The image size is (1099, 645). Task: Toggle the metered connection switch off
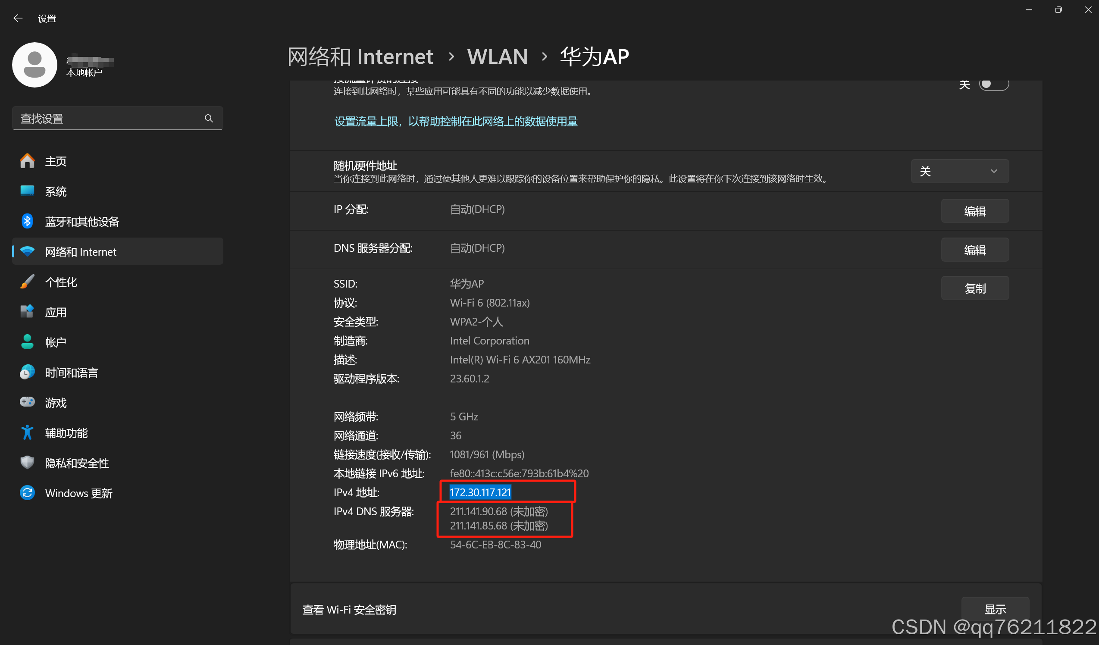(x=994, y=84)
